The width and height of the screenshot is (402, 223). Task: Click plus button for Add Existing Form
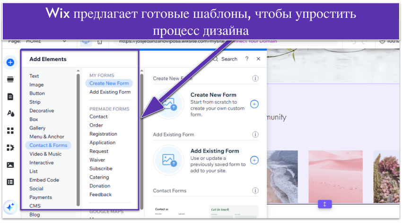[254, 160]
